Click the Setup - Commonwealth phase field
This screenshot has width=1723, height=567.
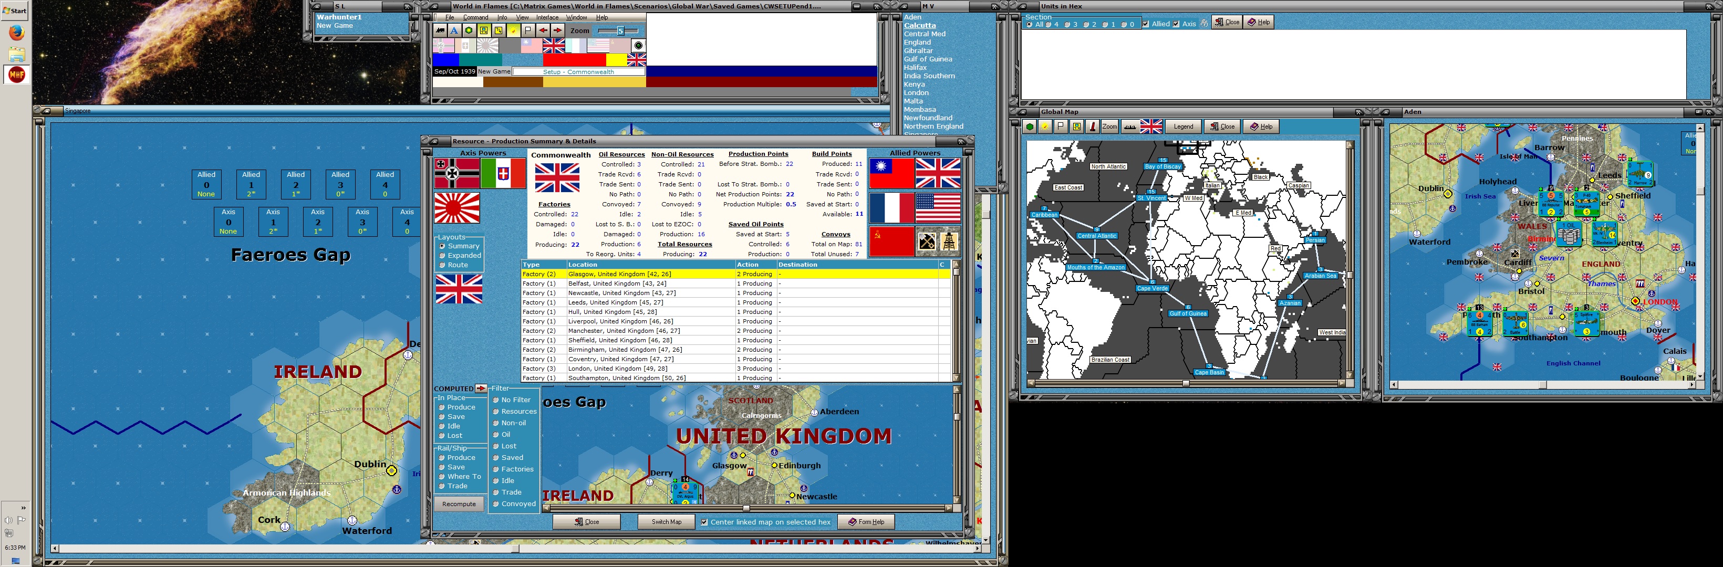pyautogui.click(x=578, y=71)
